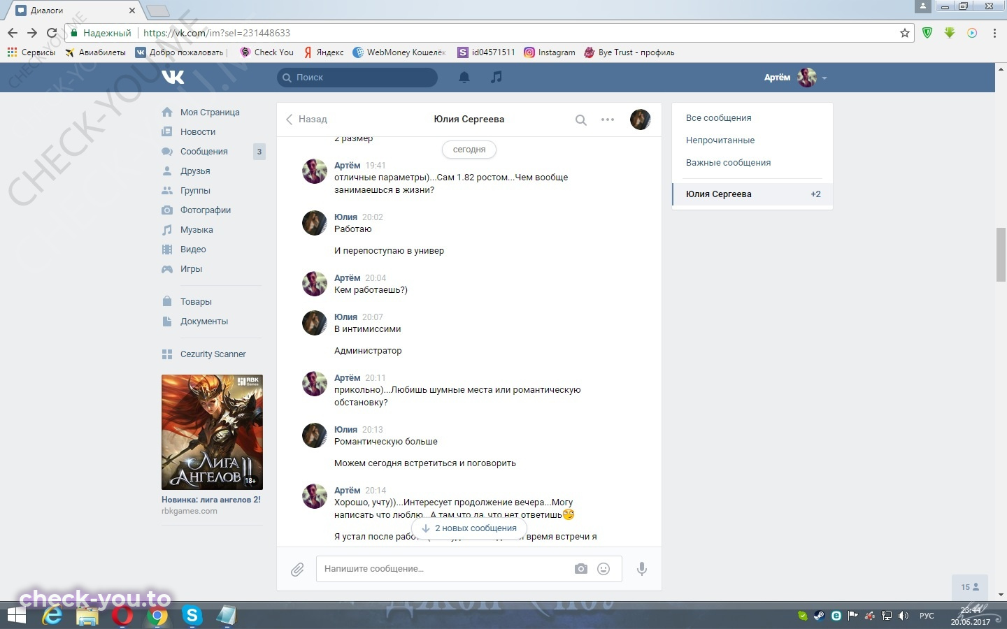Click the VK logo in header

(x=173, y=77)
